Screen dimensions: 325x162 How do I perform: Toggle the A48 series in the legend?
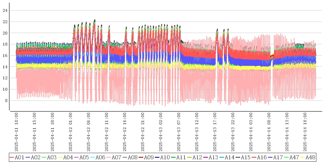point(310,157)
